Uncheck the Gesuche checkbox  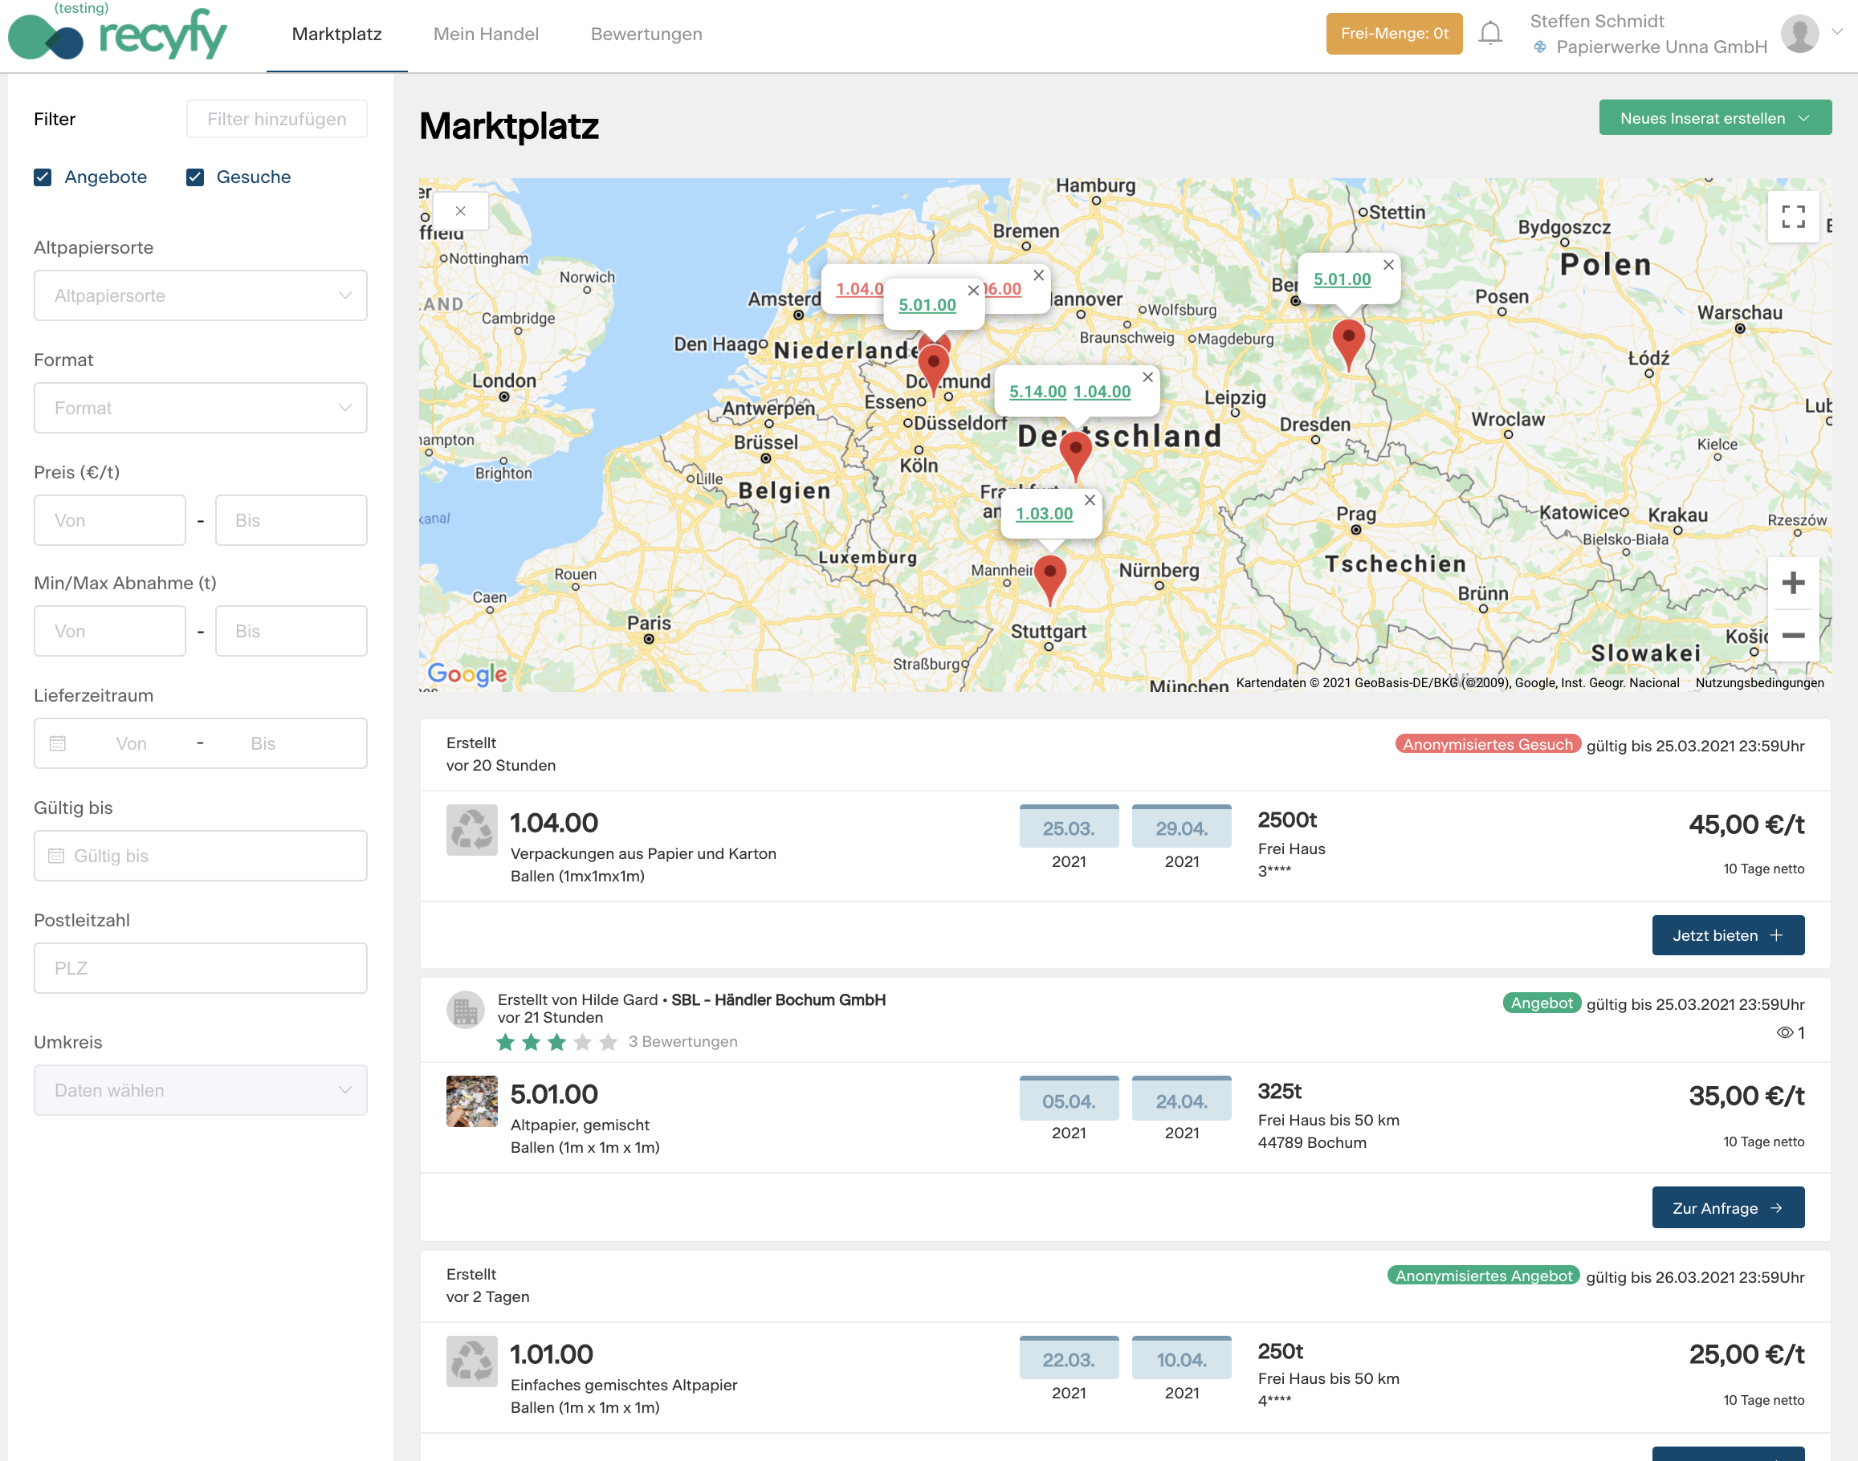(x=195, y=177)
